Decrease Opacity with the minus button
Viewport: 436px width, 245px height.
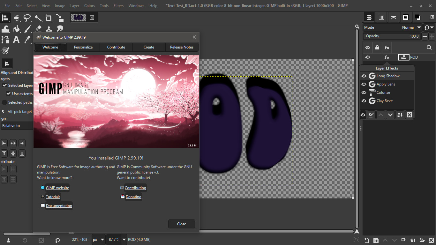pyautogui.click(x=425, y=36)
